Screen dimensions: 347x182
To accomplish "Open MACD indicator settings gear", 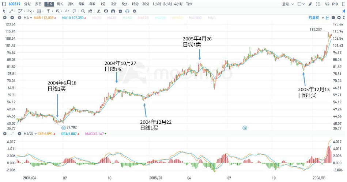I will (4, 134).
